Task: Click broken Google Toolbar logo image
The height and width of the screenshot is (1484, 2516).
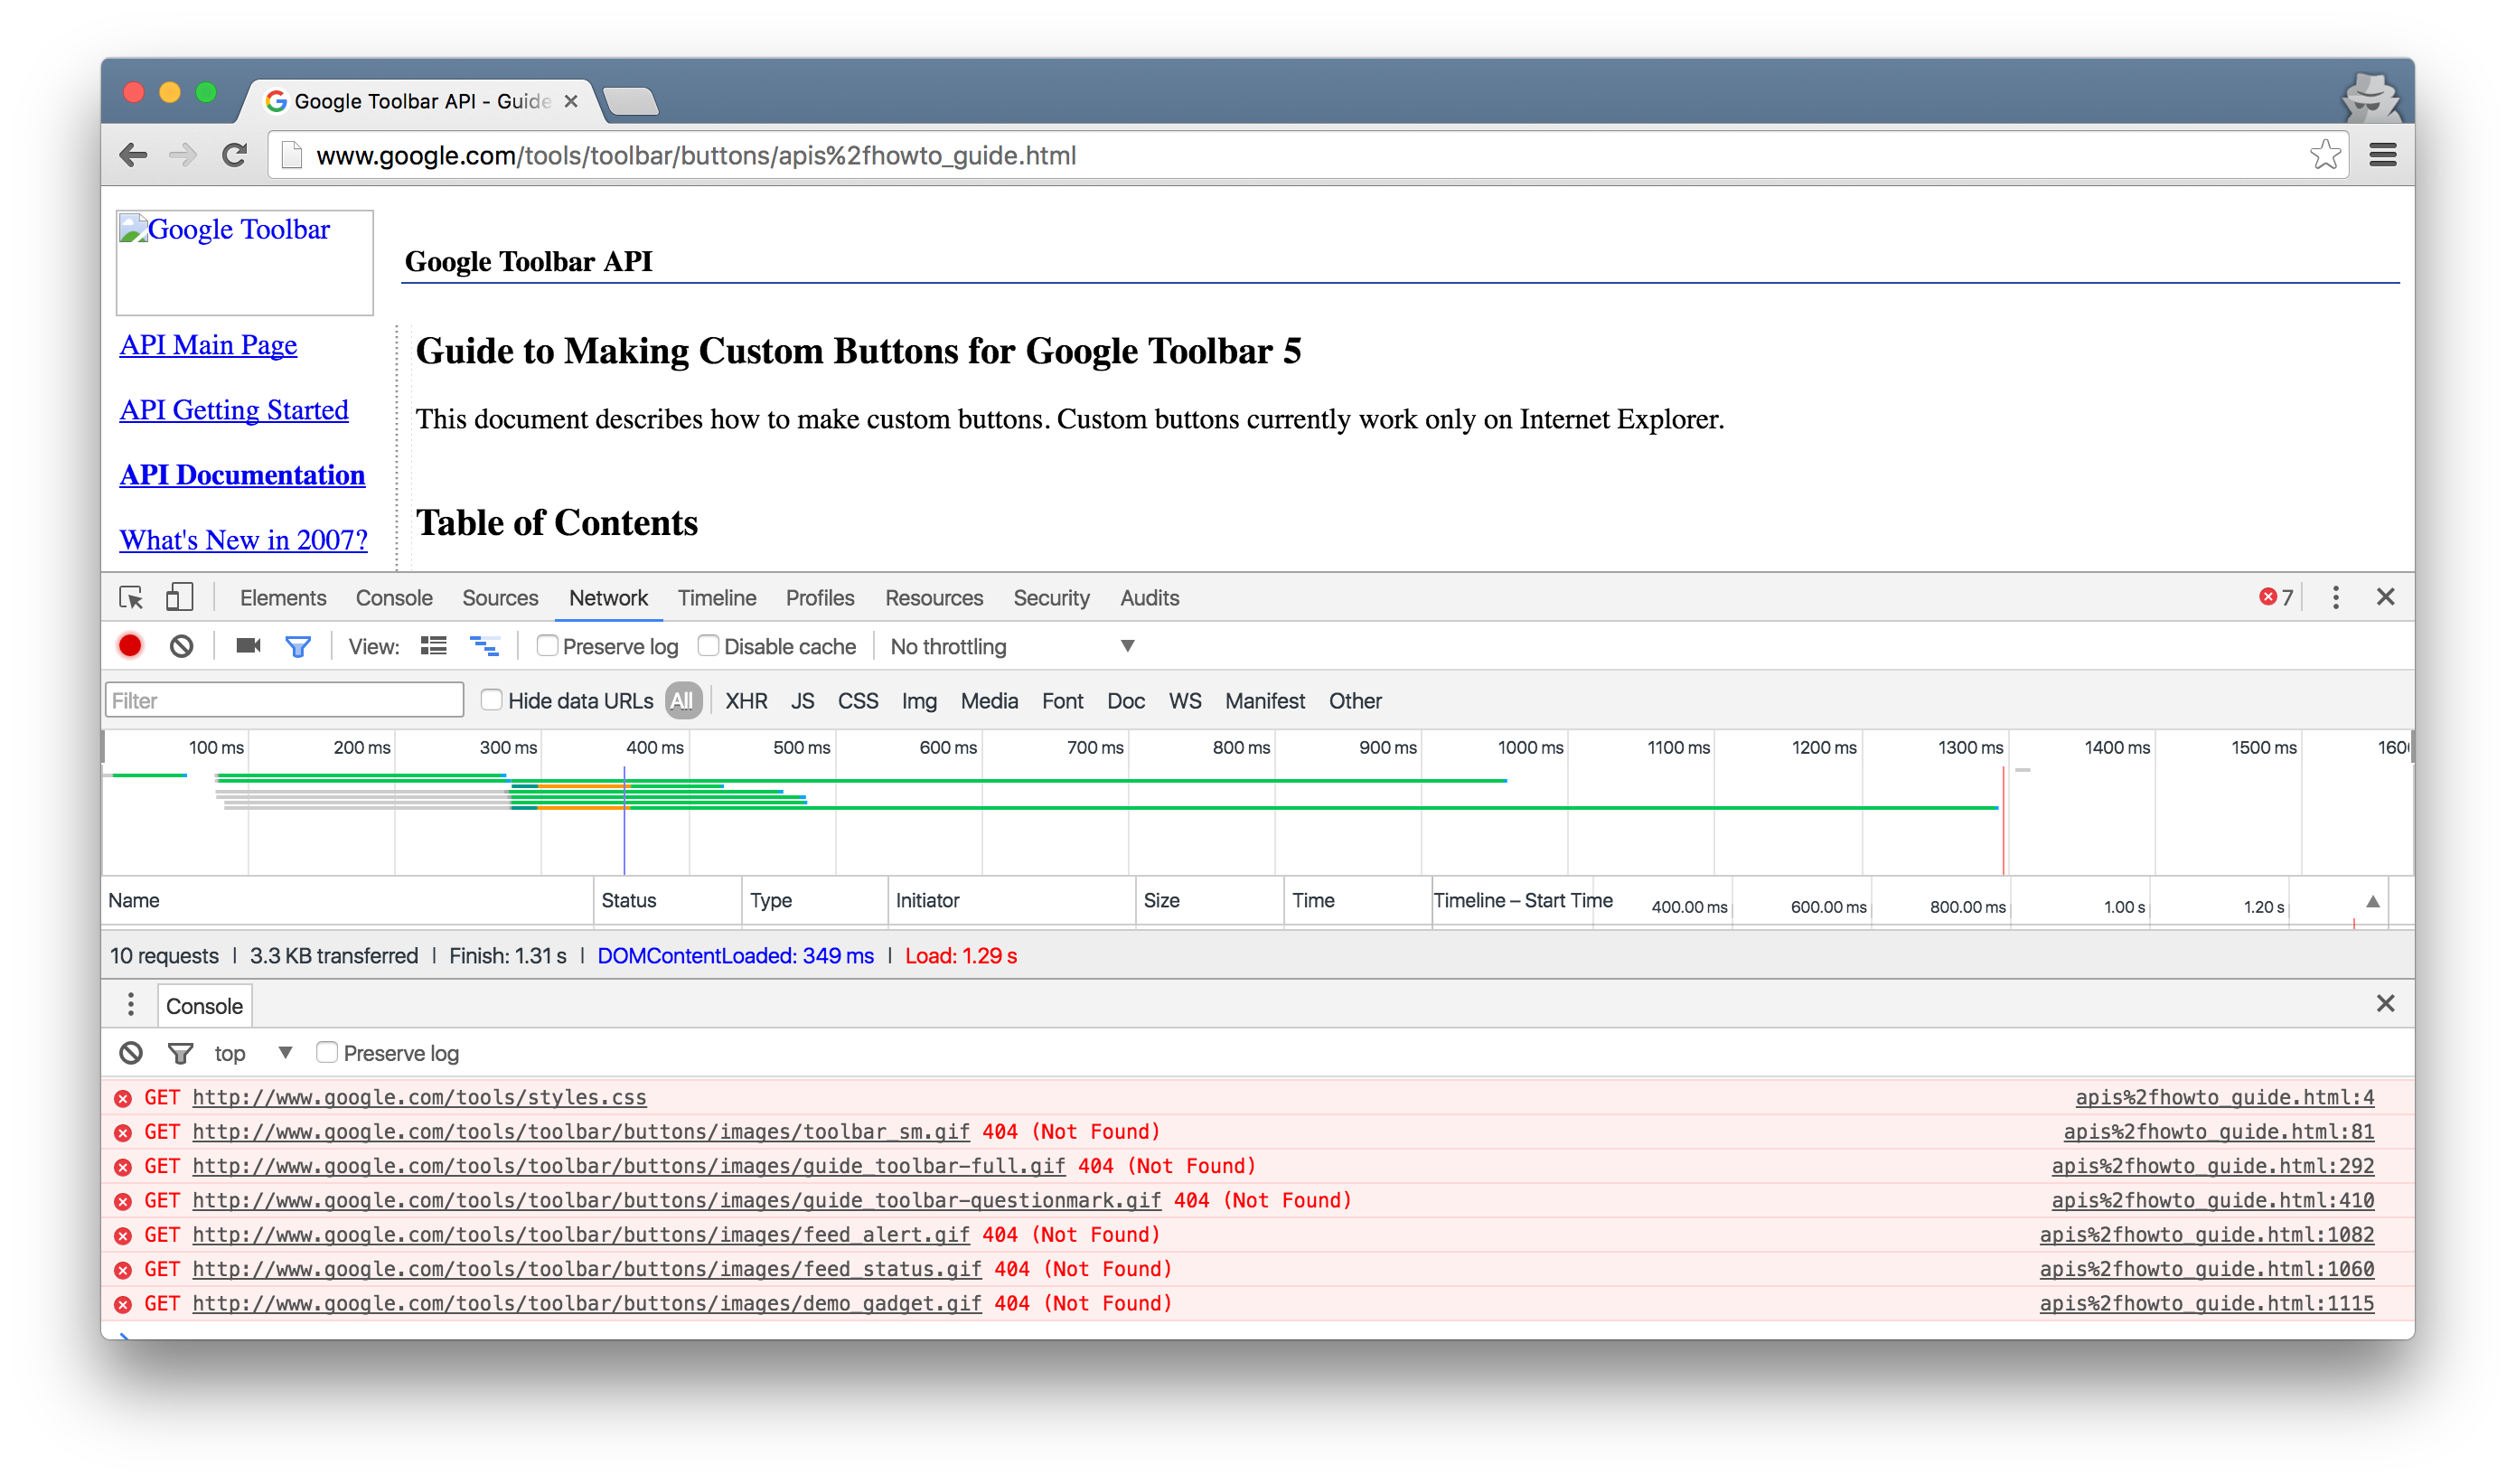Action: click(244, 262)
